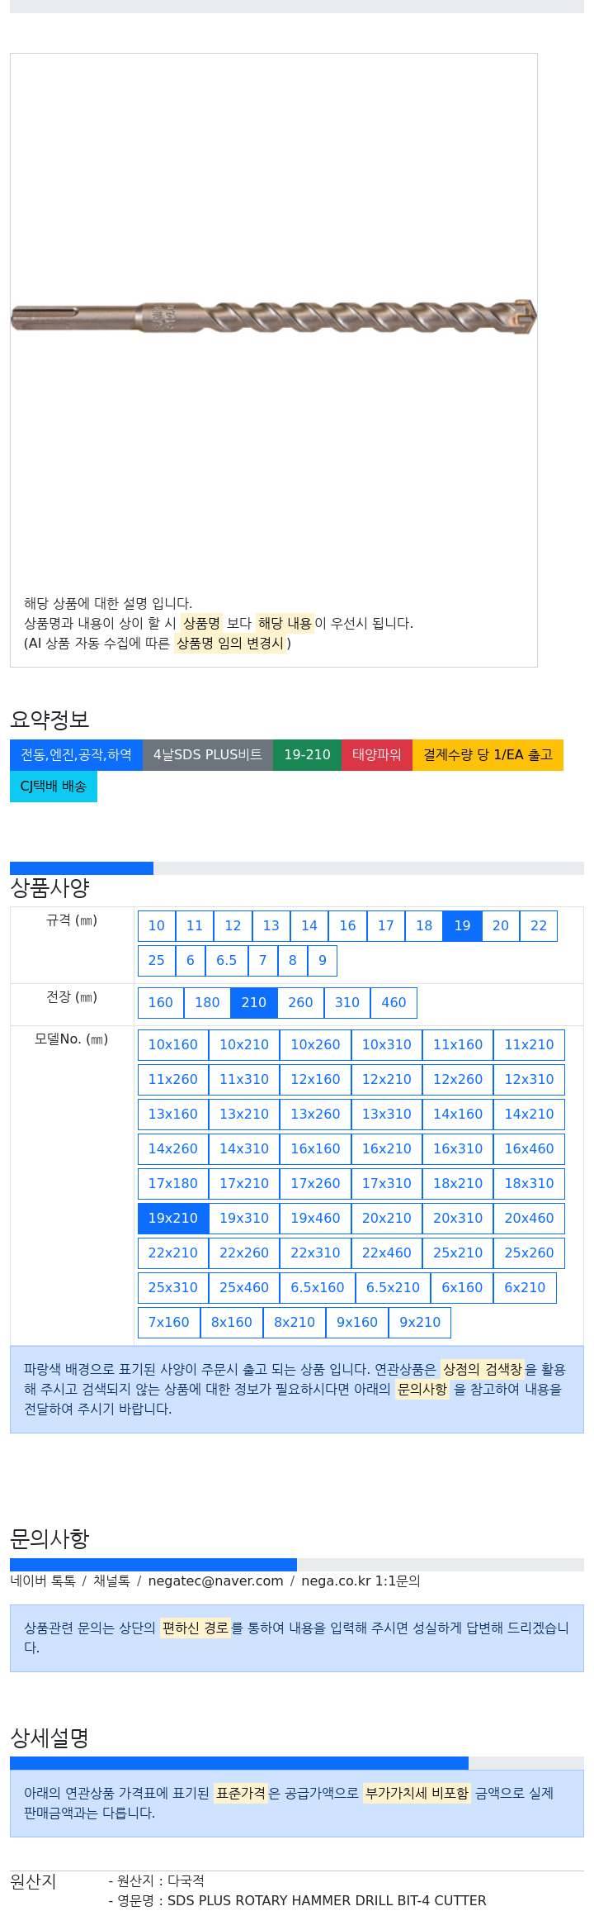The width and height of the screenshot is (594, 1911).
Task: Click model 16x460
Action: click(x=530, y=1148)
